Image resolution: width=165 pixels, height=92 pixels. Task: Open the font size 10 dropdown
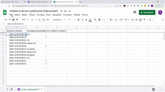click(72, 20)
